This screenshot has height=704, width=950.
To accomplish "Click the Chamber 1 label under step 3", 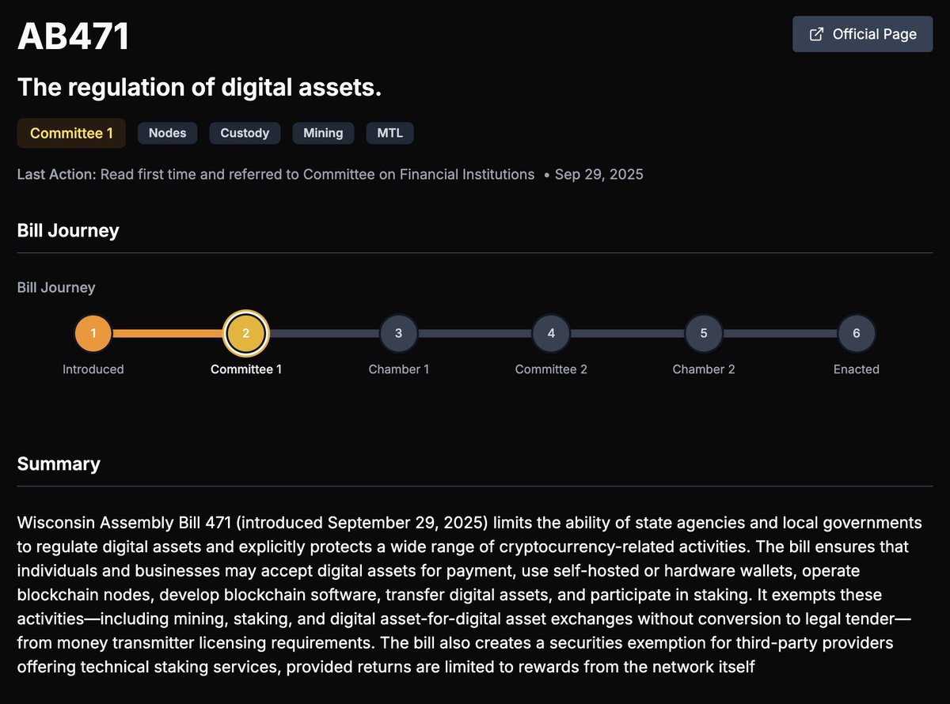I will coord(399,369).
